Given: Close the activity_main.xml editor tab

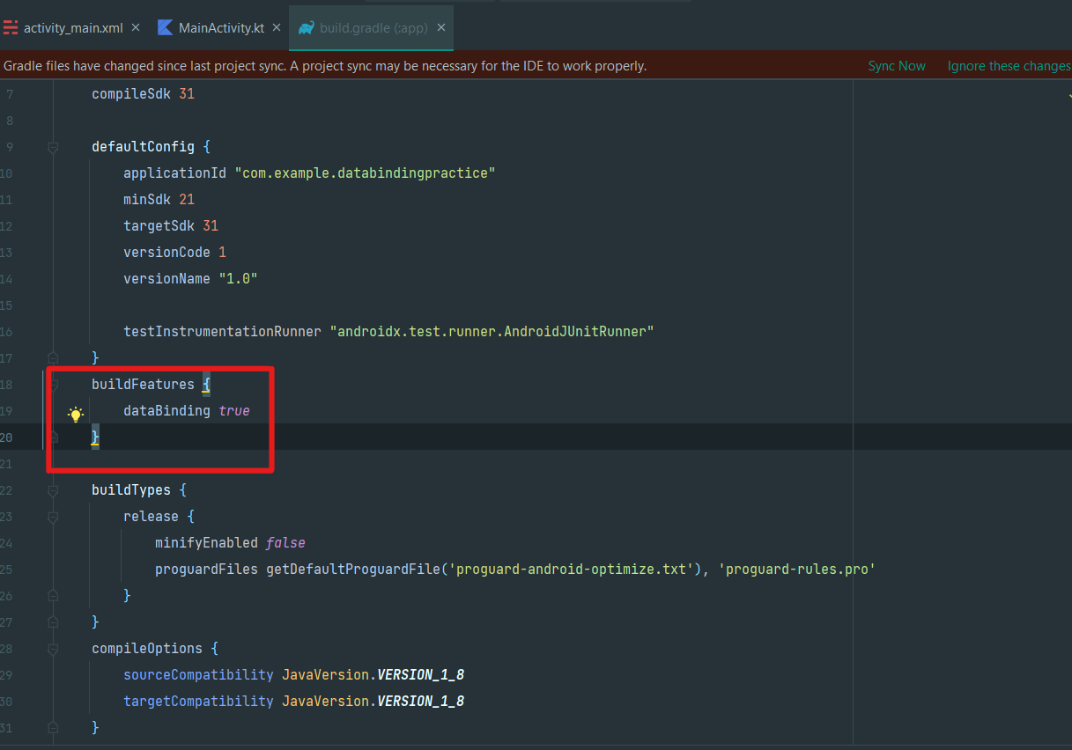Looking at the screenshot, I should (x=134, y=27).
